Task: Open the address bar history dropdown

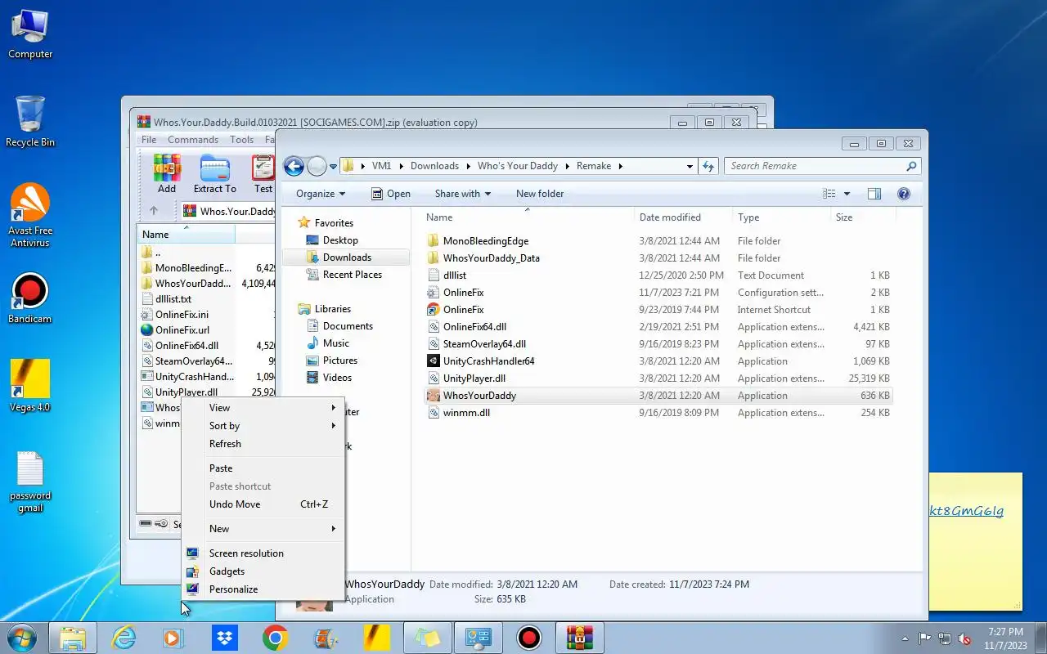Action: 690,166
